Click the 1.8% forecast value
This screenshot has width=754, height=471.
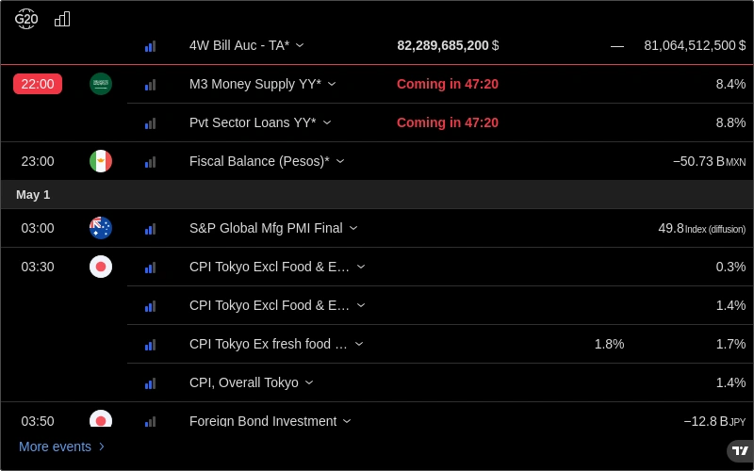tap(609, 344)
